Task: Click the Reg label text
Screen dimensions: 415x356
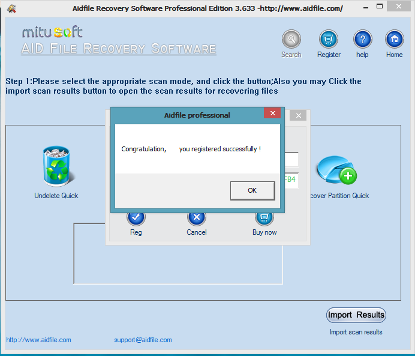Action: tap(136, 232)
